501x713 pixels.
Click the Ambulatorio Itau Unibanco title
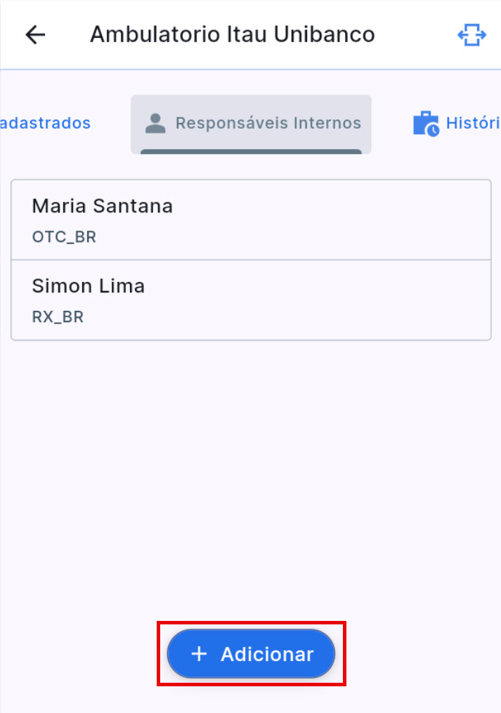(232, 34)
